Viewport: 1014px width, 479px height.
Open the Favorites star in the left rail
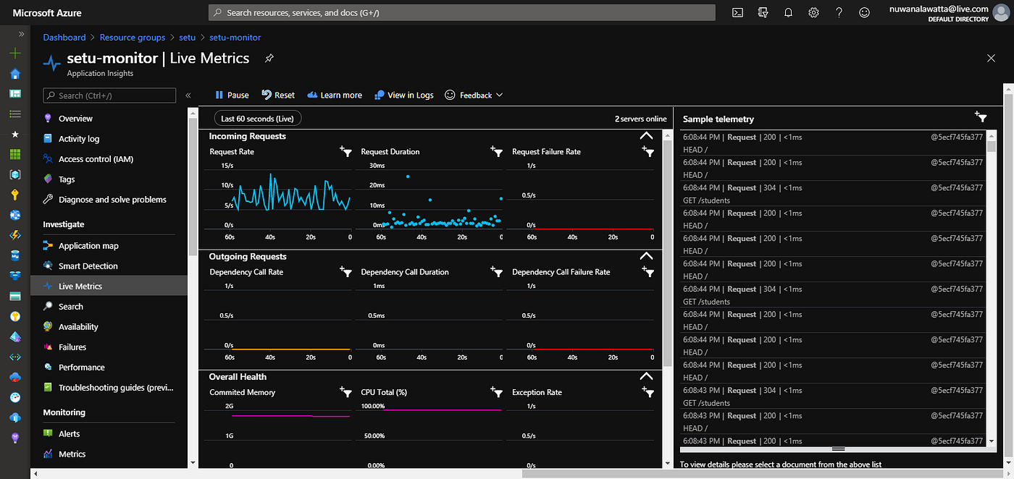point(15,135)
